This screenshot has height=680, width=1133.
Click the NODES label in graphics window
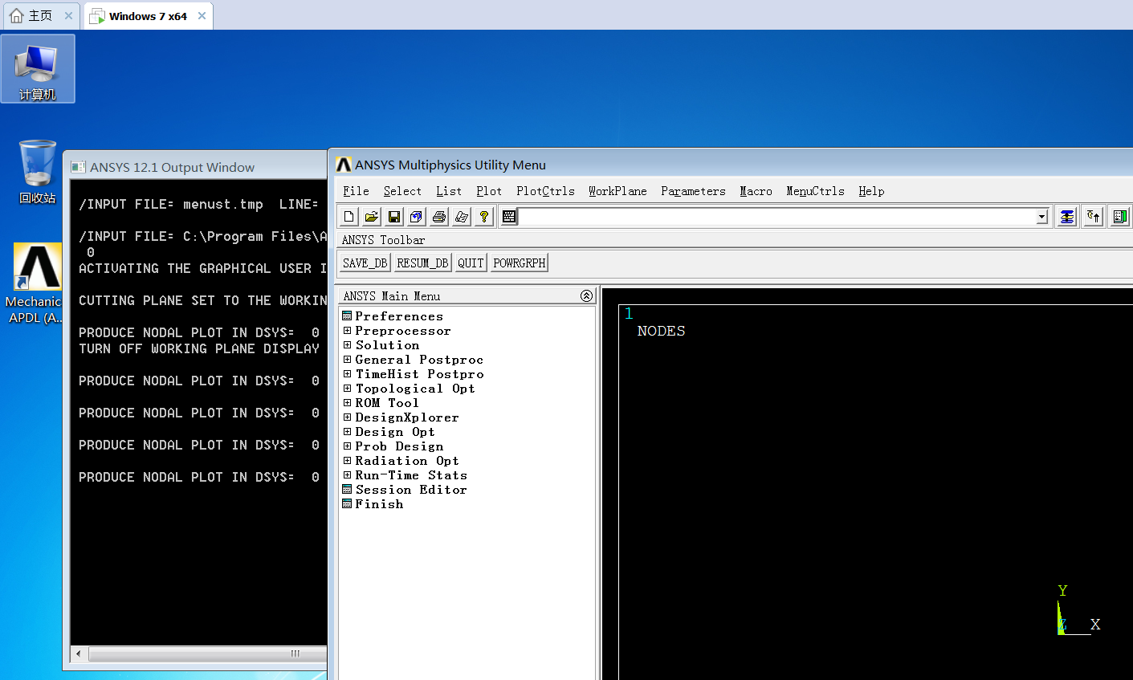click(661, 331)
